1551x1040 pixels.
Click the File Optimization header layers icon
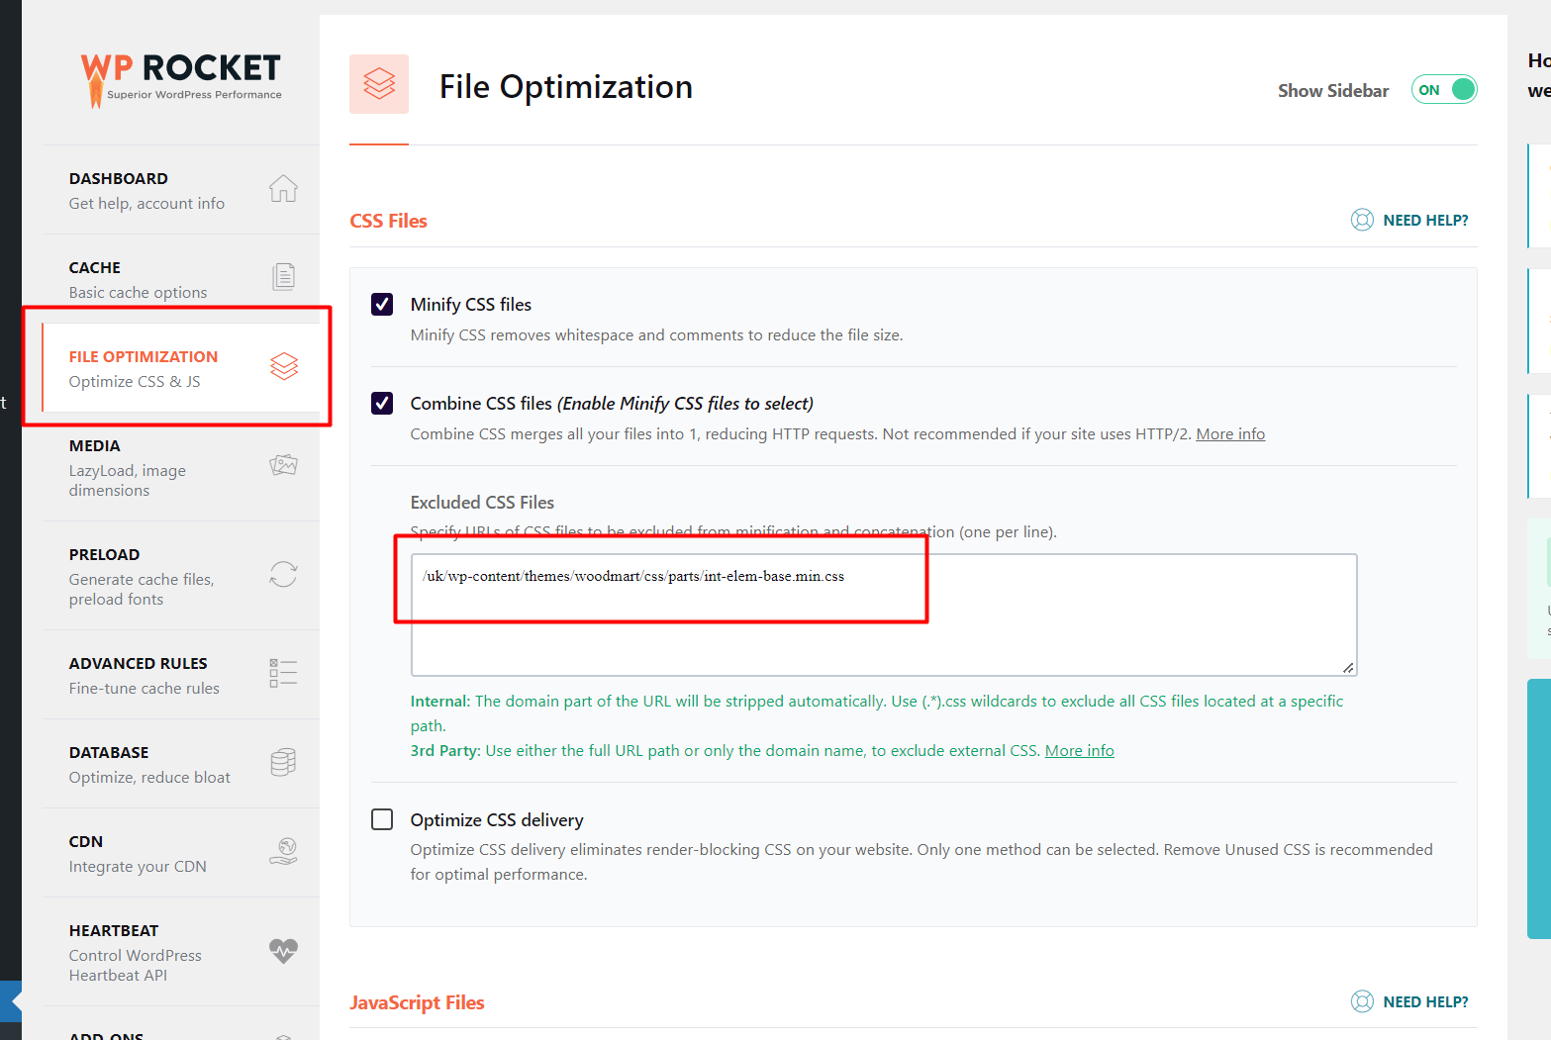pos(379,84)
